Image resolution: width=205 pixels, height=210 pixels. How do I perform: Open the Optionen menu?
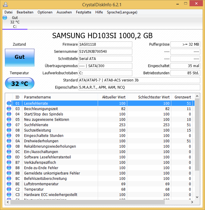[45, 12]
